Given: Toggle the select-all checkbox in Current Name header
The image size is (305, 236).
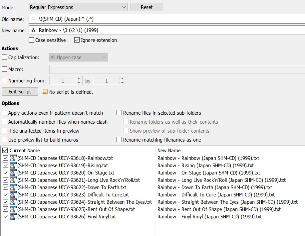Looking at the screenshot, I should [x=5, y=150].
